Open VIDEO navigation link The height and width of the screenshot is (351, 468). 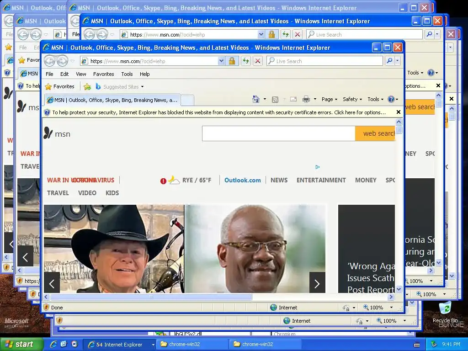pos(87,193)
